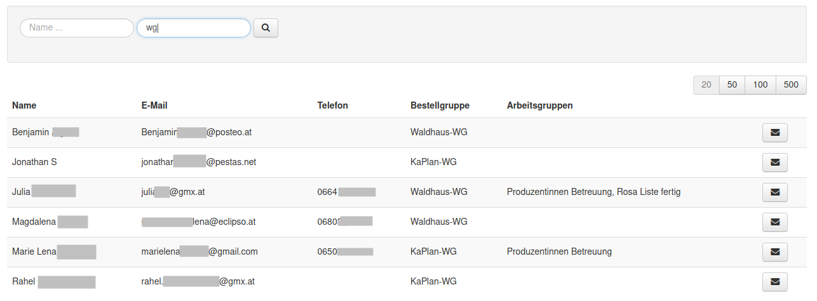Viewport: 817px width, 301px height.
Task: Click envelope icon in Jonathan S row
Action: point(774,163)
